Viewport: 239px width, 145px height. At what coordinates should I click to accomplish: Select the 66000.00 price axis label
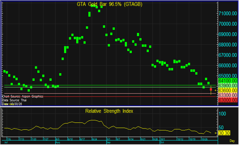(x=228, y=66)
